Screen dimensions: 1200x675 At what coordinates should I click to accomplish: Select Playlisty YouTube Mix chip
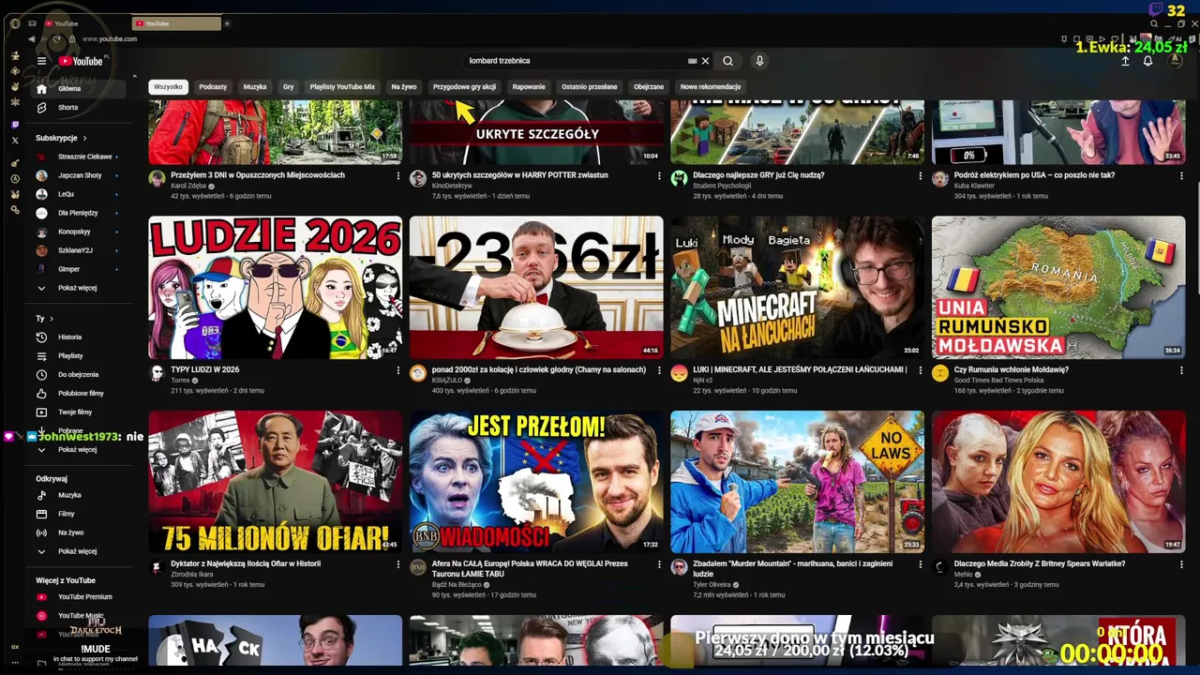coord(342,87)
